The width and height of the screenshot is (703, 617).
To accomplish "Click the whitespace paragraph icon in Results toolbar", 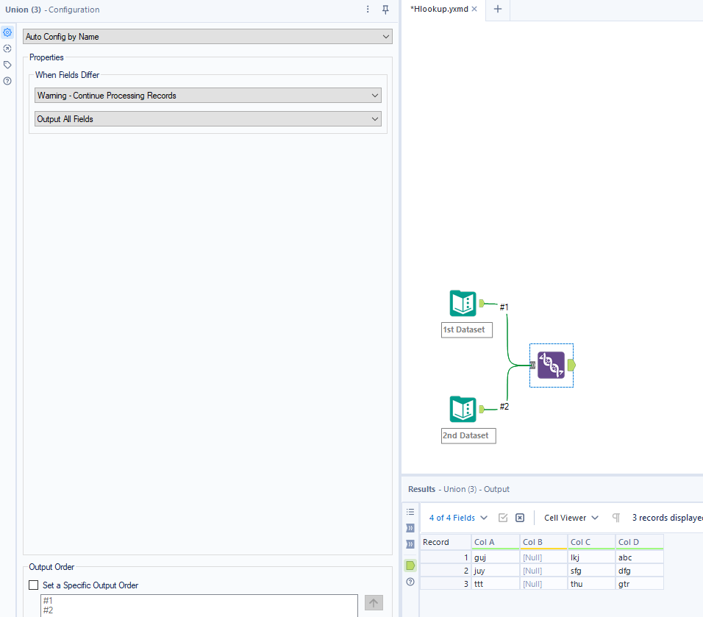I will (615, 517).
